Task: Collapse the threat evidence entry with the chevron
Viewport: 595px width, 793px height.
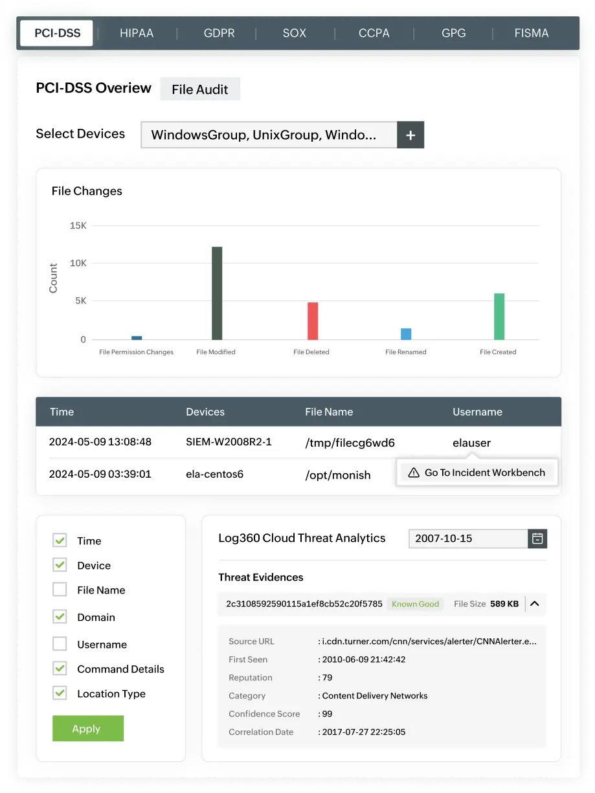Action: [x=534, y=603]
